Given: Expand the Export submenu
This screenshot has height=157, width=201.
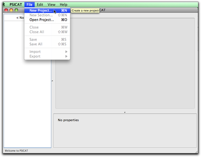Looking at the screenshot, I should pos(47,56).
